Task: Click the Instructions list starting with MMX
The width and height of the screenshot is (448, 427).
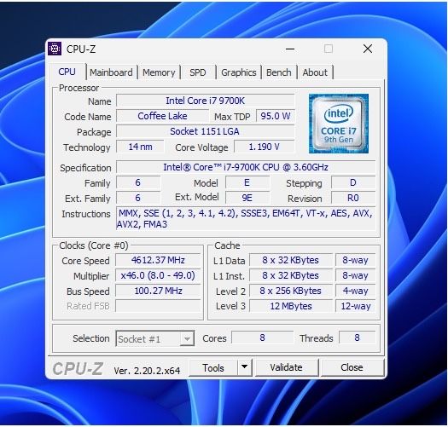Action: [246, 219]
